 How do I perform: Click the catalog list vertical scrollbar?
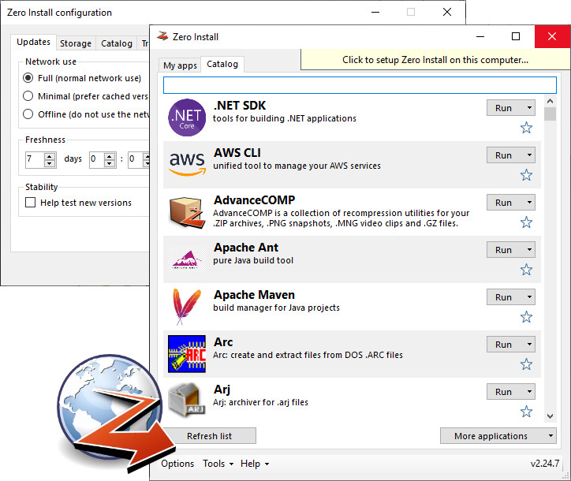pos(550,260)
